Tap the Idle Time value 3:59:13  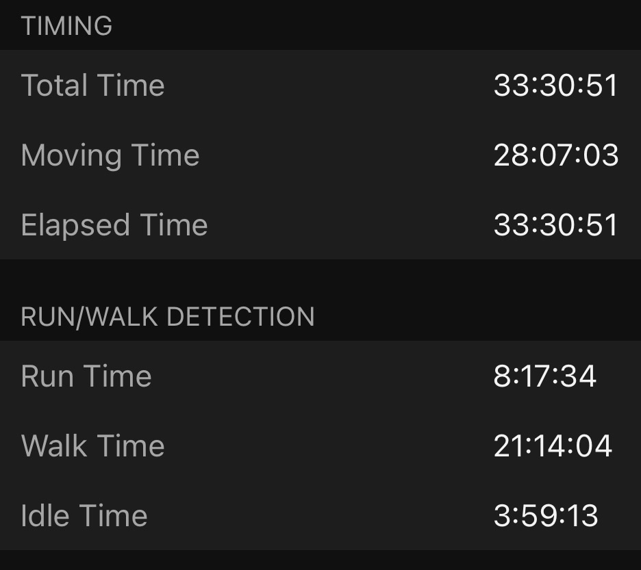coord(546,515)
